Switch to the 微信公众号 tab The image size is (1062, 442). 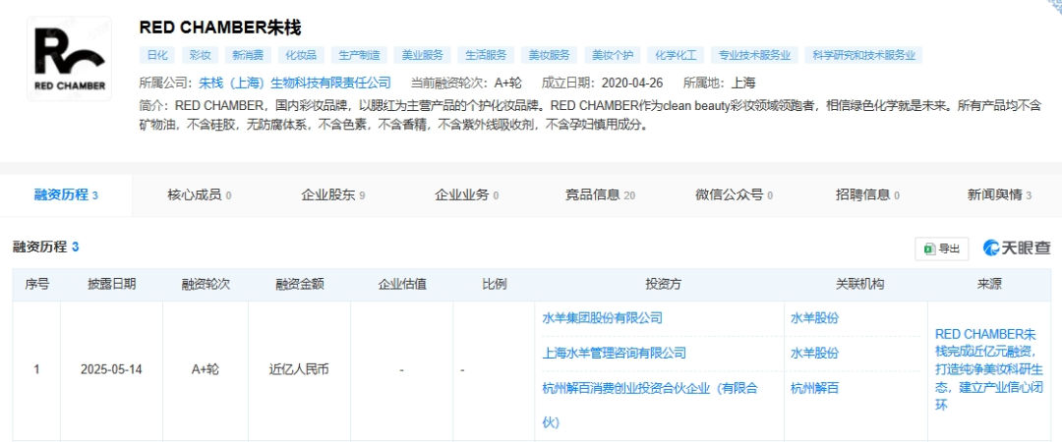point(734,195)
